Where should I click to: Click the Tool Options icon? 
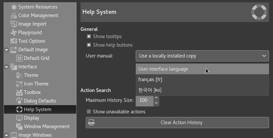pos(13,41)
